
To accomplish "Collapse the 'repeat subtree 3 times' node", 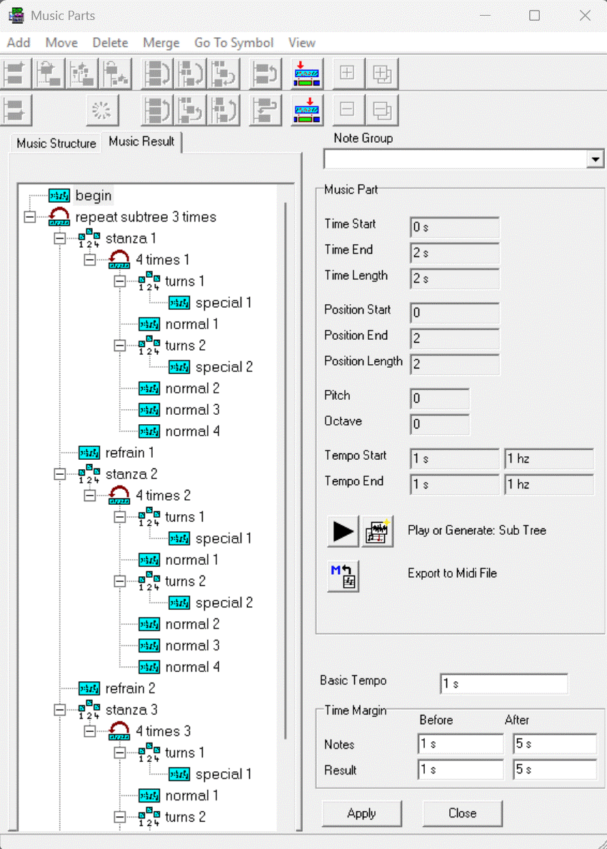I will point(29,217).
